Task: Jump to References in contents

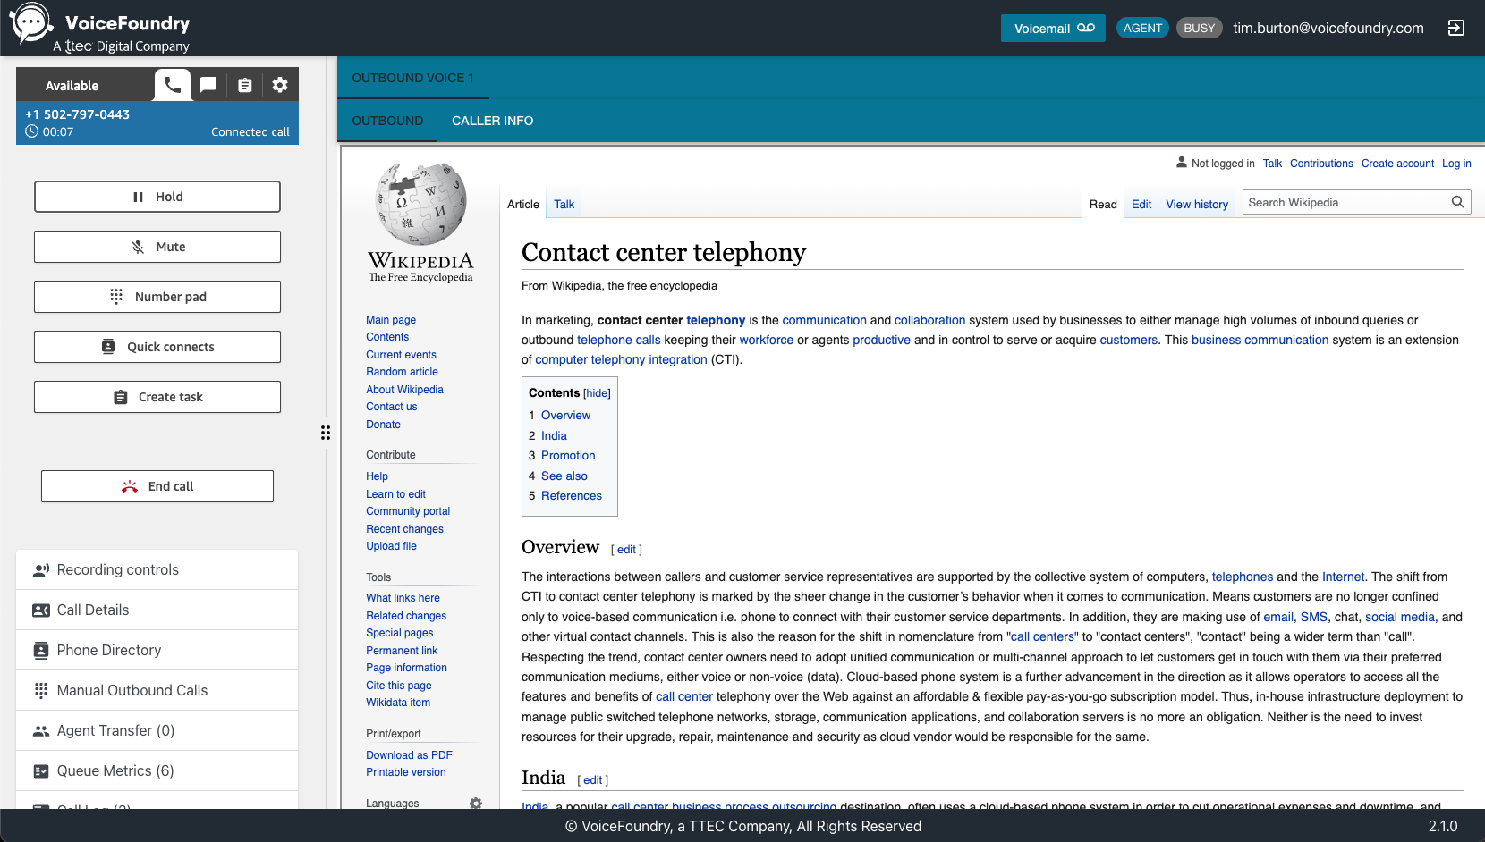Action: (572, 496)
